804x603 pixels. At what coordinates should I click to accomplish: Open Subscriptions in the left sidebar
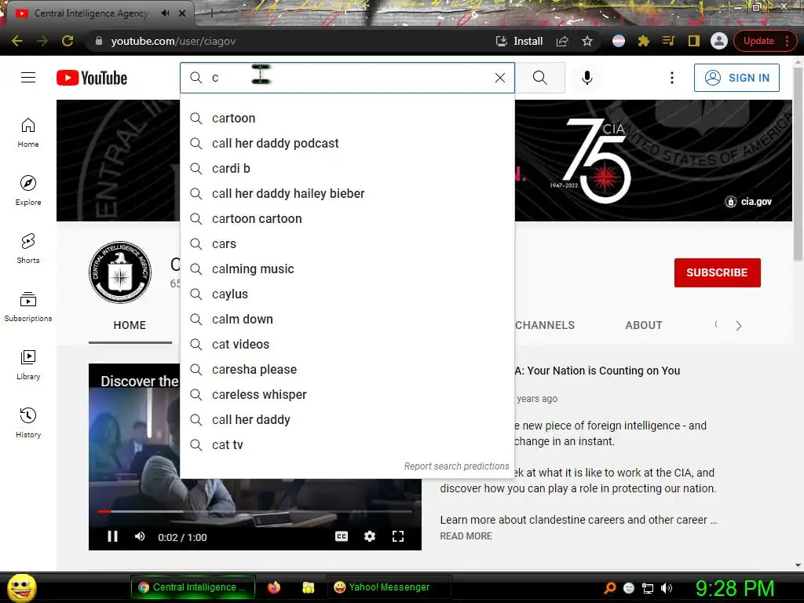point(28,307)
